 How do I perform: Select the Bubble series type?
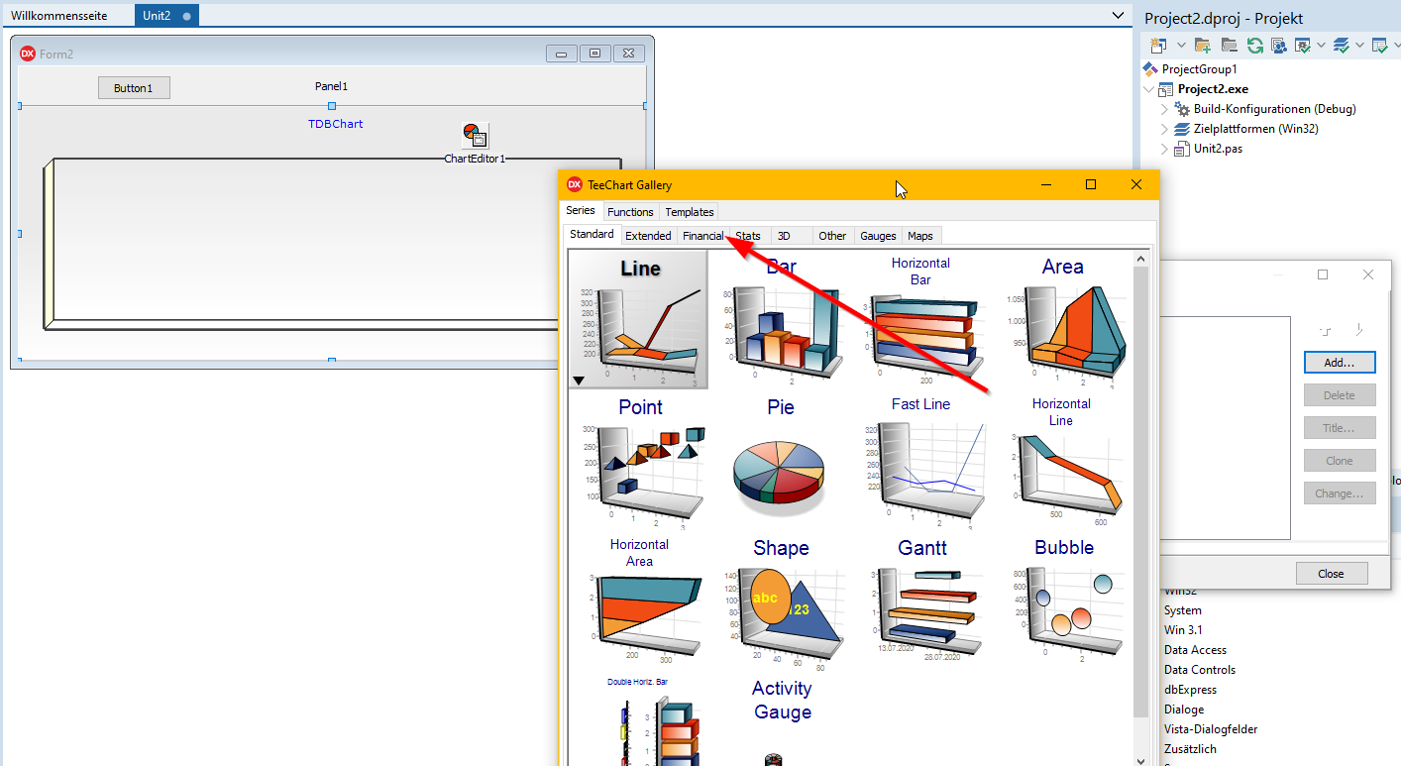click(x=1062, y=601)
